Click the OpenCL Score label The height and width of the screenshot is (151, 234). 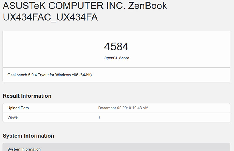pos(116,58)
